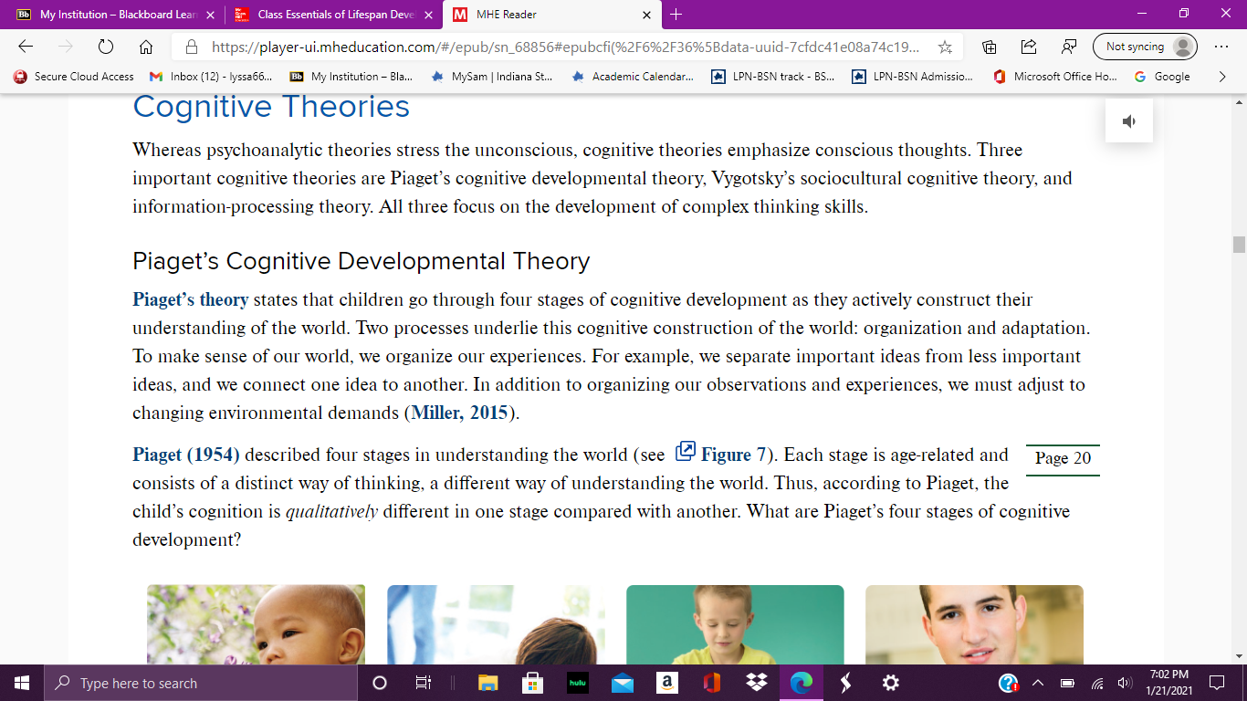
Task: Add page to favorites star icon
Action: (x=945, y=47)
